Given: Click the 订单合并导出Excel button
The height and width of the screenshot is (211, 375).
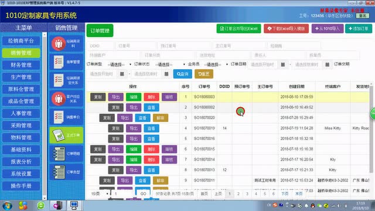Looking at the screenshot, I should [238, 29].
